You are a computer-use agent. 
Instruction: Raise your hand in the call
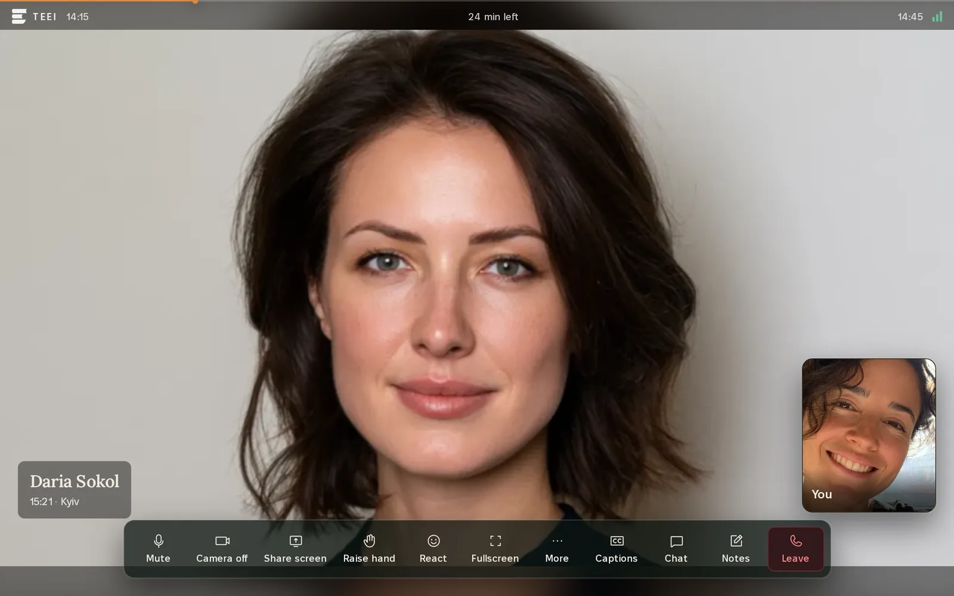369,549
